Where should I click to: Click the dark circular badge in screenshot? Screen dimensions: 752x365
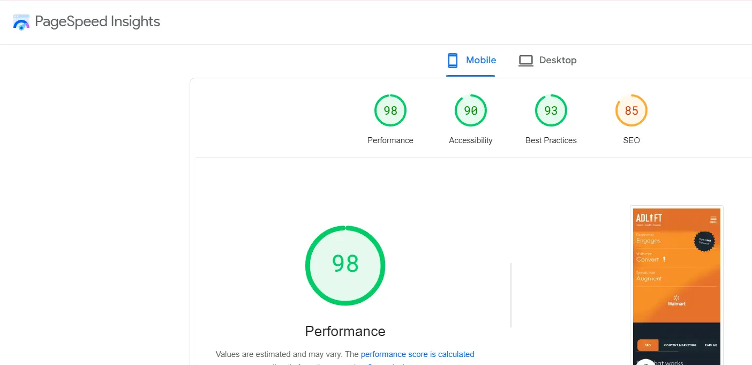click(x=704, y=241)
